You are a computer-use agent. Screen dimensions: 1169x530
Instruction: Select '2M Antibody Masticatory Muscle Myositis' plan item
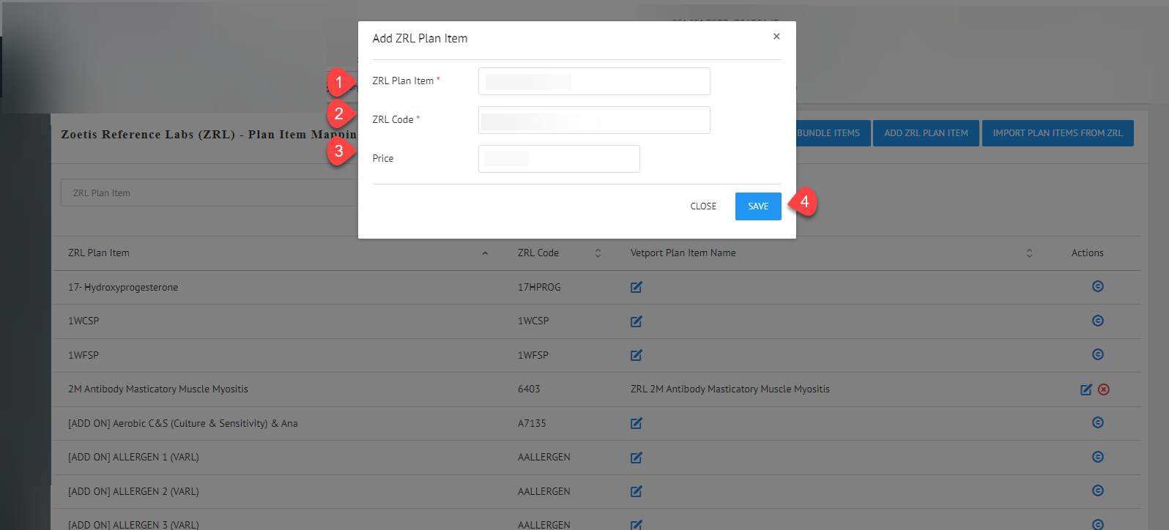point(158,389)
